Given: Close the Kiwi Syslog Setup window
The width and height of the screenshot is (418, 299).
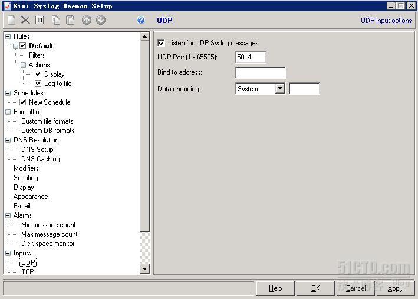Looking at the screenshot, I should pyautogui.click(x=411, y=5).
